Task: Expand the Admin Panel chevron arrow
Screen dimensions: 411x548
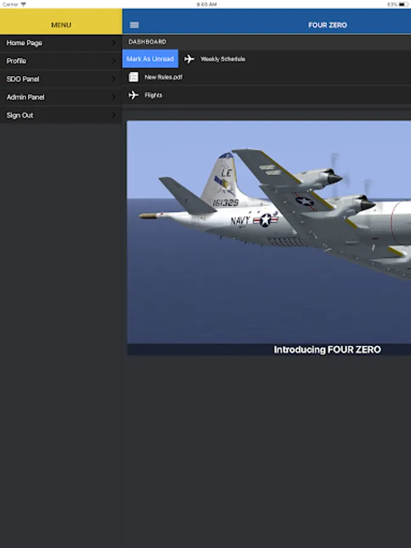Action: click(x=114, y=97)
